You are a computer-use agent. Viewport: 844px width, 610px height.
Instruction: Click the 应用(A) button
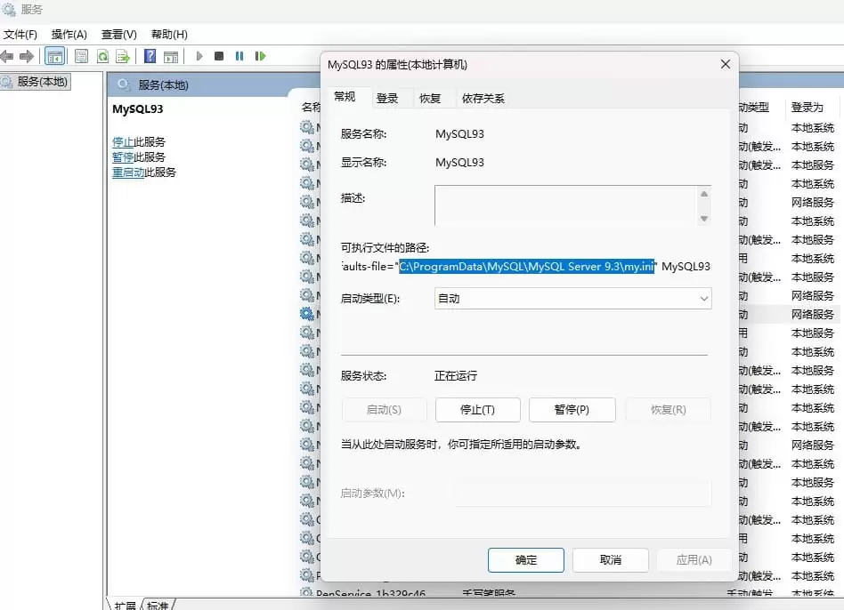click(x=694, y=560)
